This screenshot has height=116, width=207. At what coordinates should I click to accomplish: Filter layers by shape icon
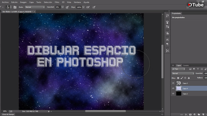202,69
